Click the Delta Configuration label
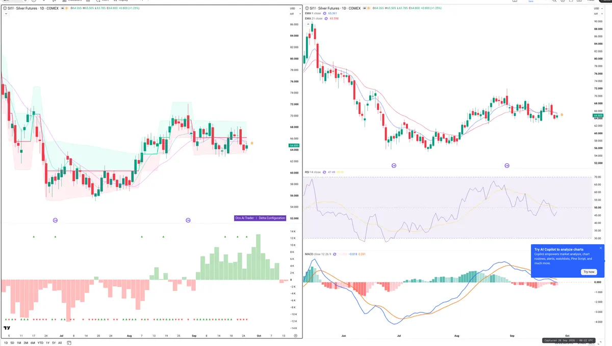 pyautogui.click(x=272, y=218)
